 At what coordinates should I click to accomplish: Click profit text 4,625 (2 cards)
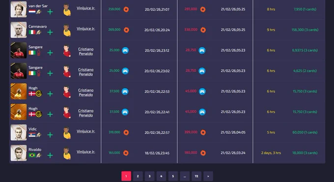(x=305, y=71)
